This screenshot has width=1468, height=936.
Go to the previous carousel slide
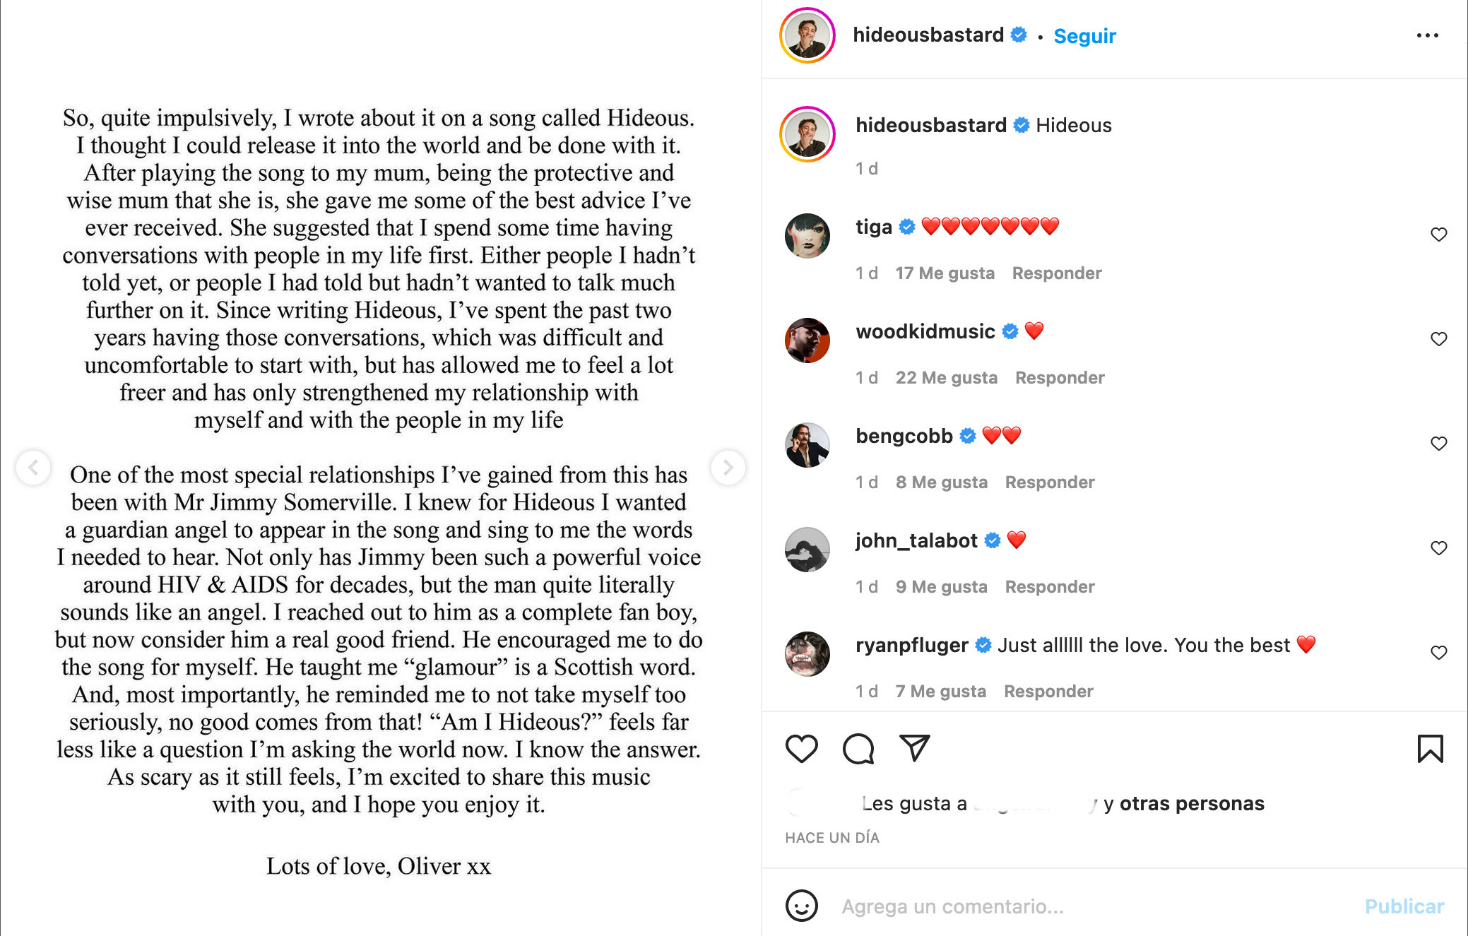pyautogui.click(x=33, y=467)
